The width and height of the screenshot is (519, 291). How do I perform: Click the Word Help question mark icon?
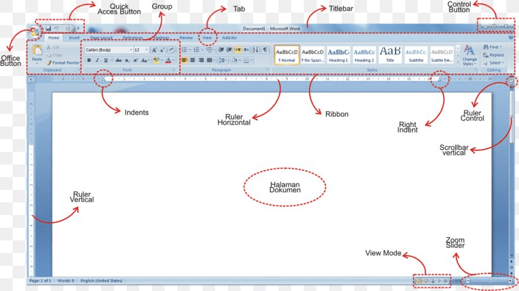click(x=511, y=38)
